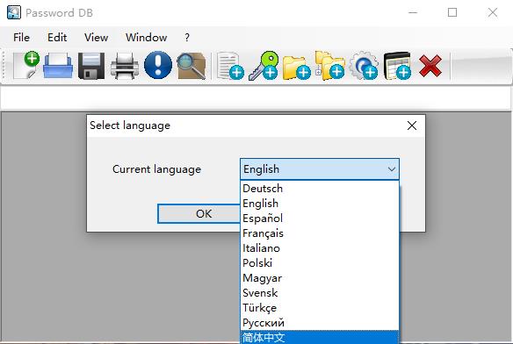Add a new key entry with key icon
513x344 pixels.
click(x=264, y=66)
